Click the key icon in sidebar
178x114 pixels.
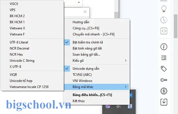click(164, 80)
